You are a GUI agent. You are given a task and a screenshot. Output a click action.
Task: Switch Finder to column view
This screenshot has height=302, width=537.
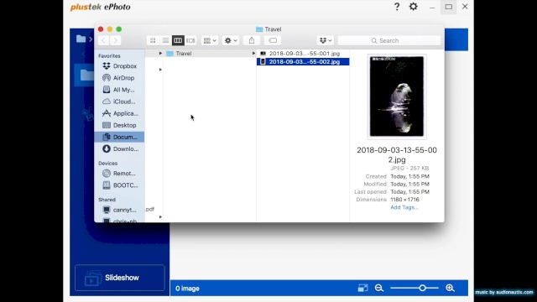click(x=178, y=40)
